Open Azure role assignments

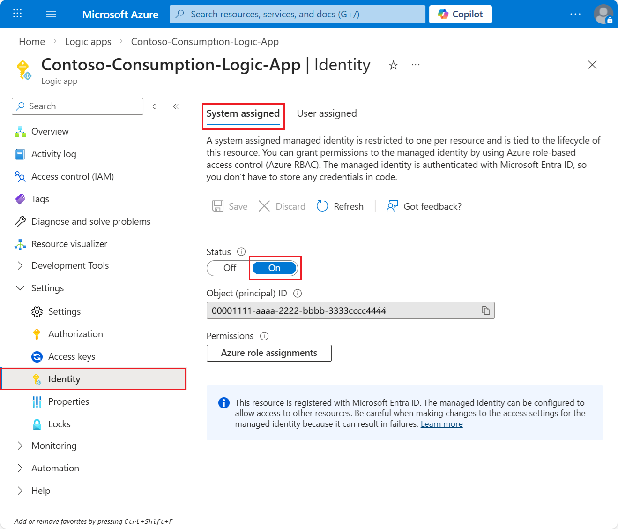click(x=268, y=353)
